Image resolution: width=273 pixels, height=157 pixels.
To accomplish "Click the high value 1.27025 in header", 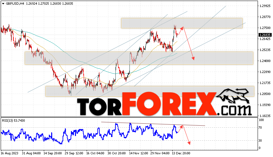I will pyautogui.click(x=43, y=3).
